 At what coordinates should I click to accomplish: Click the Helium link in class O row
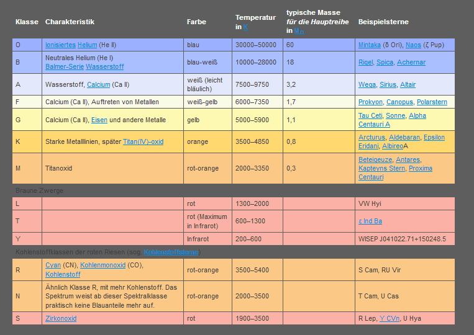[x=88, y=45]
